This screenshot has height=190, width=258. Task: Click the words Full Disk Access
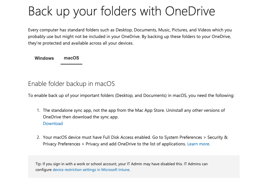118,137
